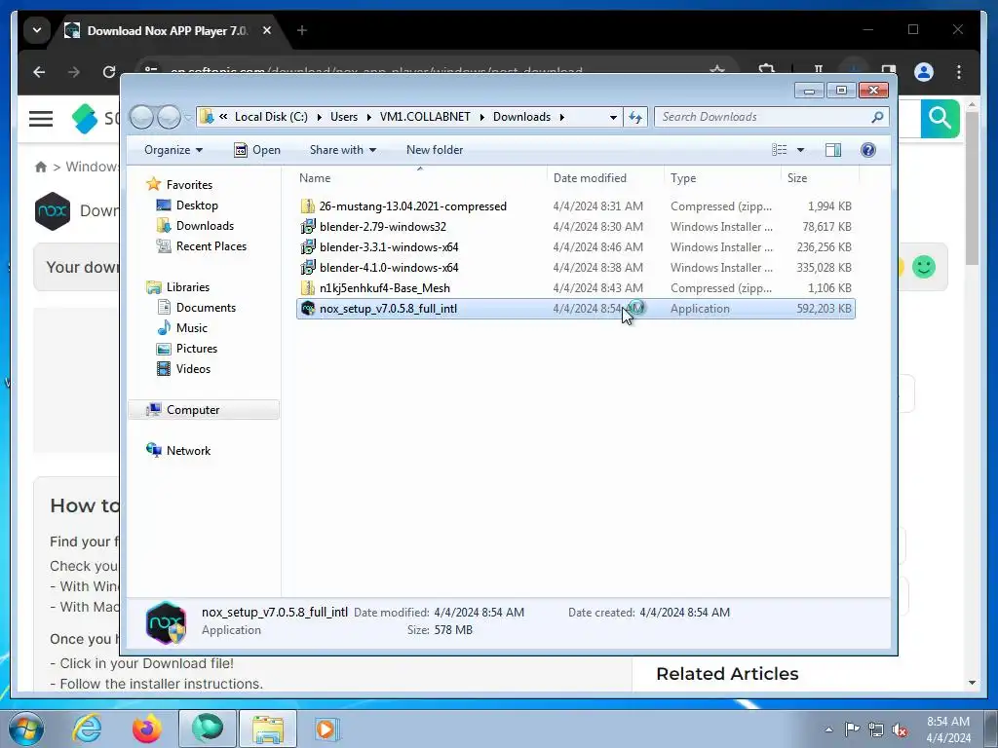Click VM1.COLLABNET in the address path
The image size is (998, 748).
tap(425, 117)
